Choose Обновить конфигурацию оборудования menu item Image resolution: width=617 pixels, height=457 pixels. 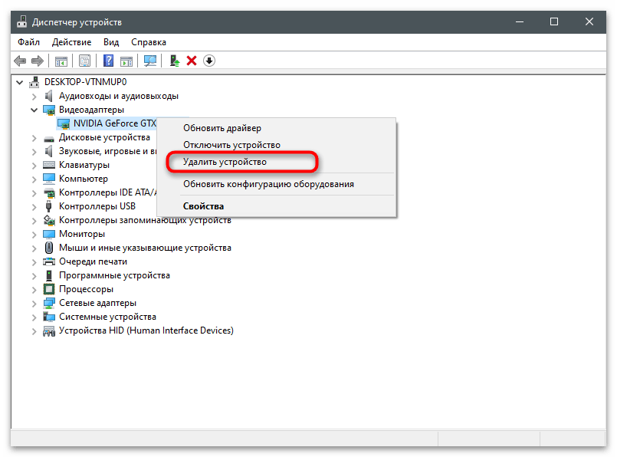click(x=277, y=184)
